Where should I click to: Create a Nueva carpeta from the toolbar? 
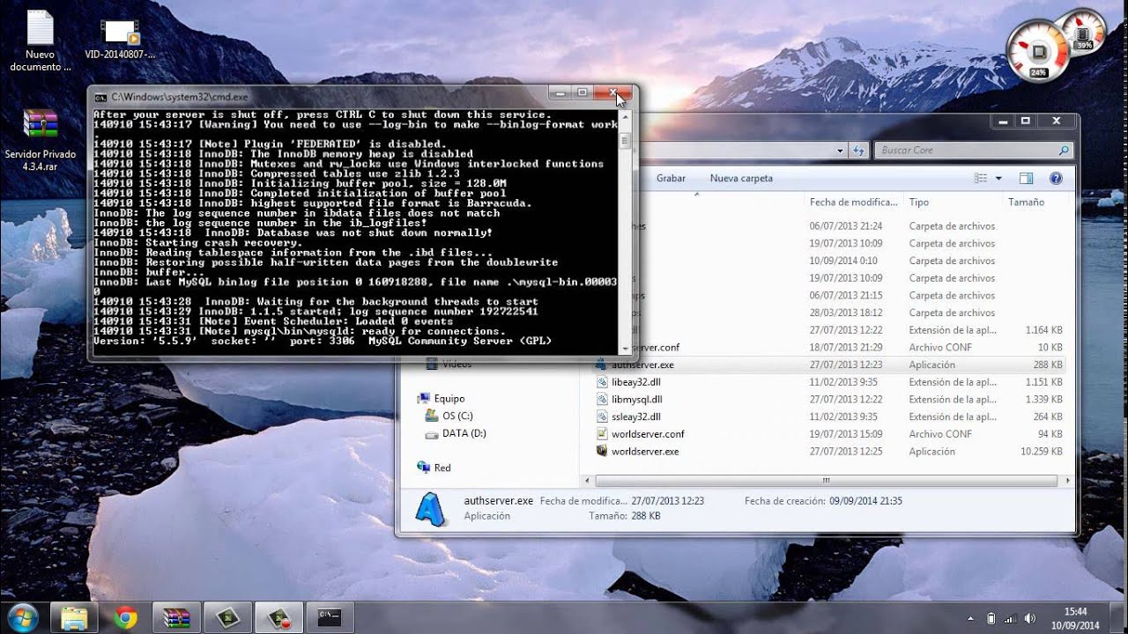coord(741,178)
